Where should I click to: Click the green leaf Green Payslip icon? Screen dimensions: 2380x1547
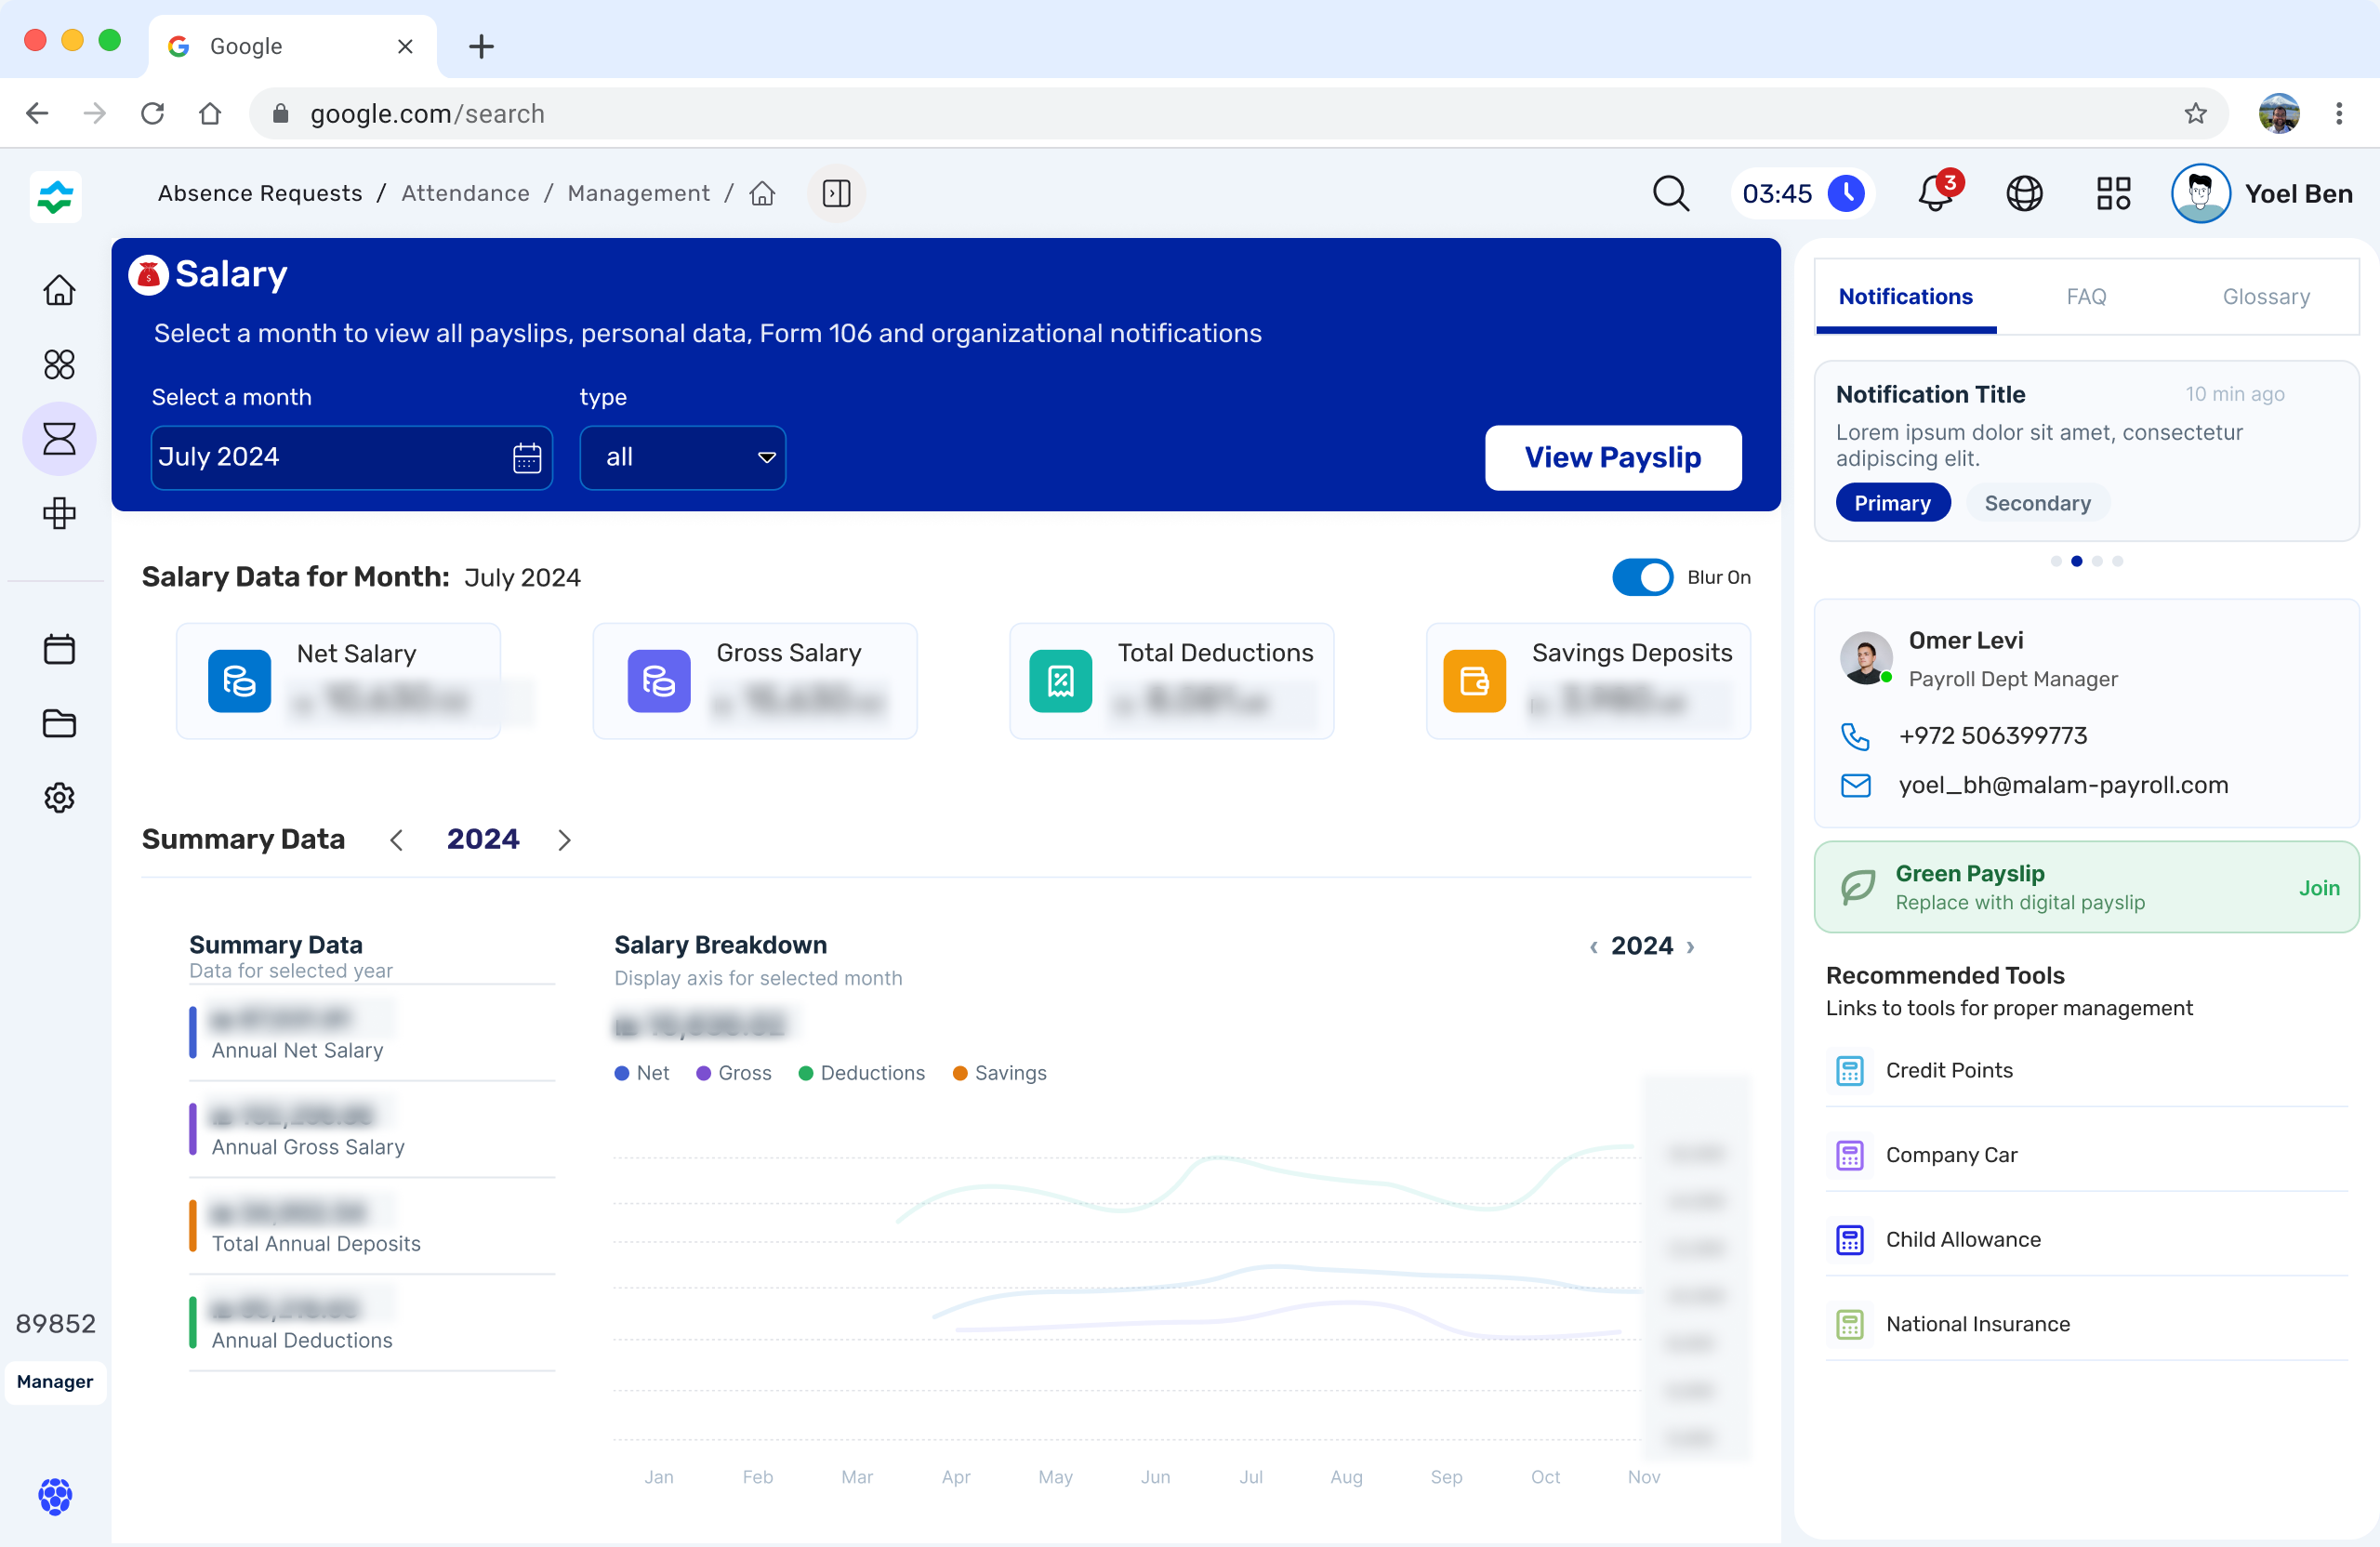point(1857,887)
